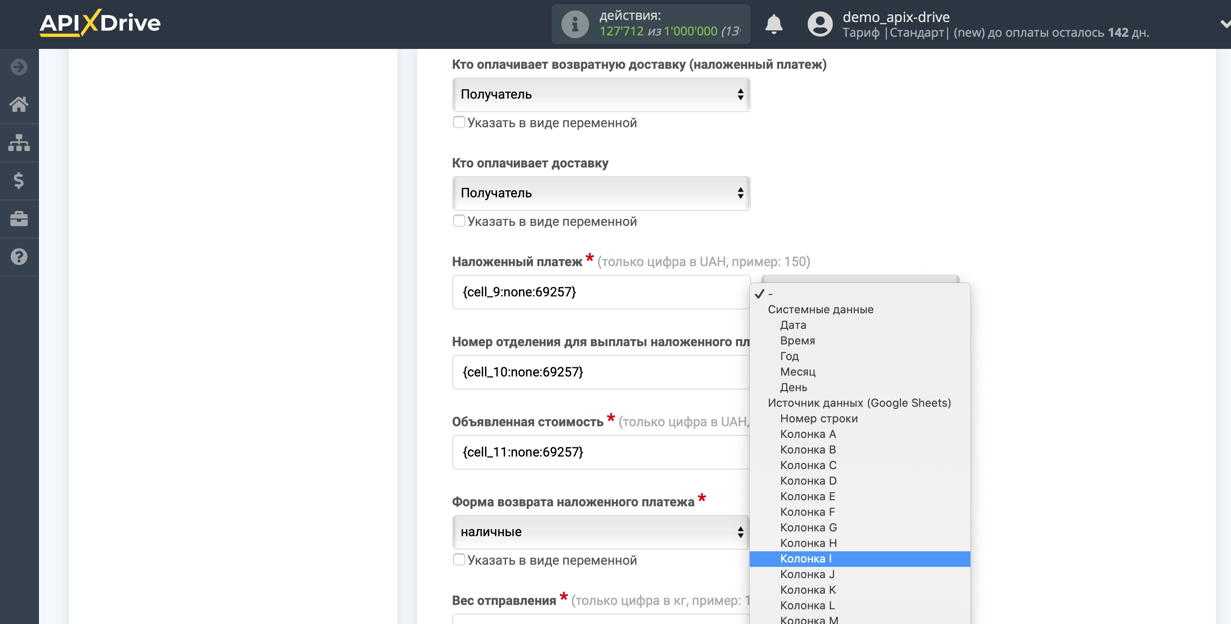The width and height of the screenshot is (1231, 624).
Task: Choose highlighted 'Колонка I' option
Action: (x=860, y=559)
